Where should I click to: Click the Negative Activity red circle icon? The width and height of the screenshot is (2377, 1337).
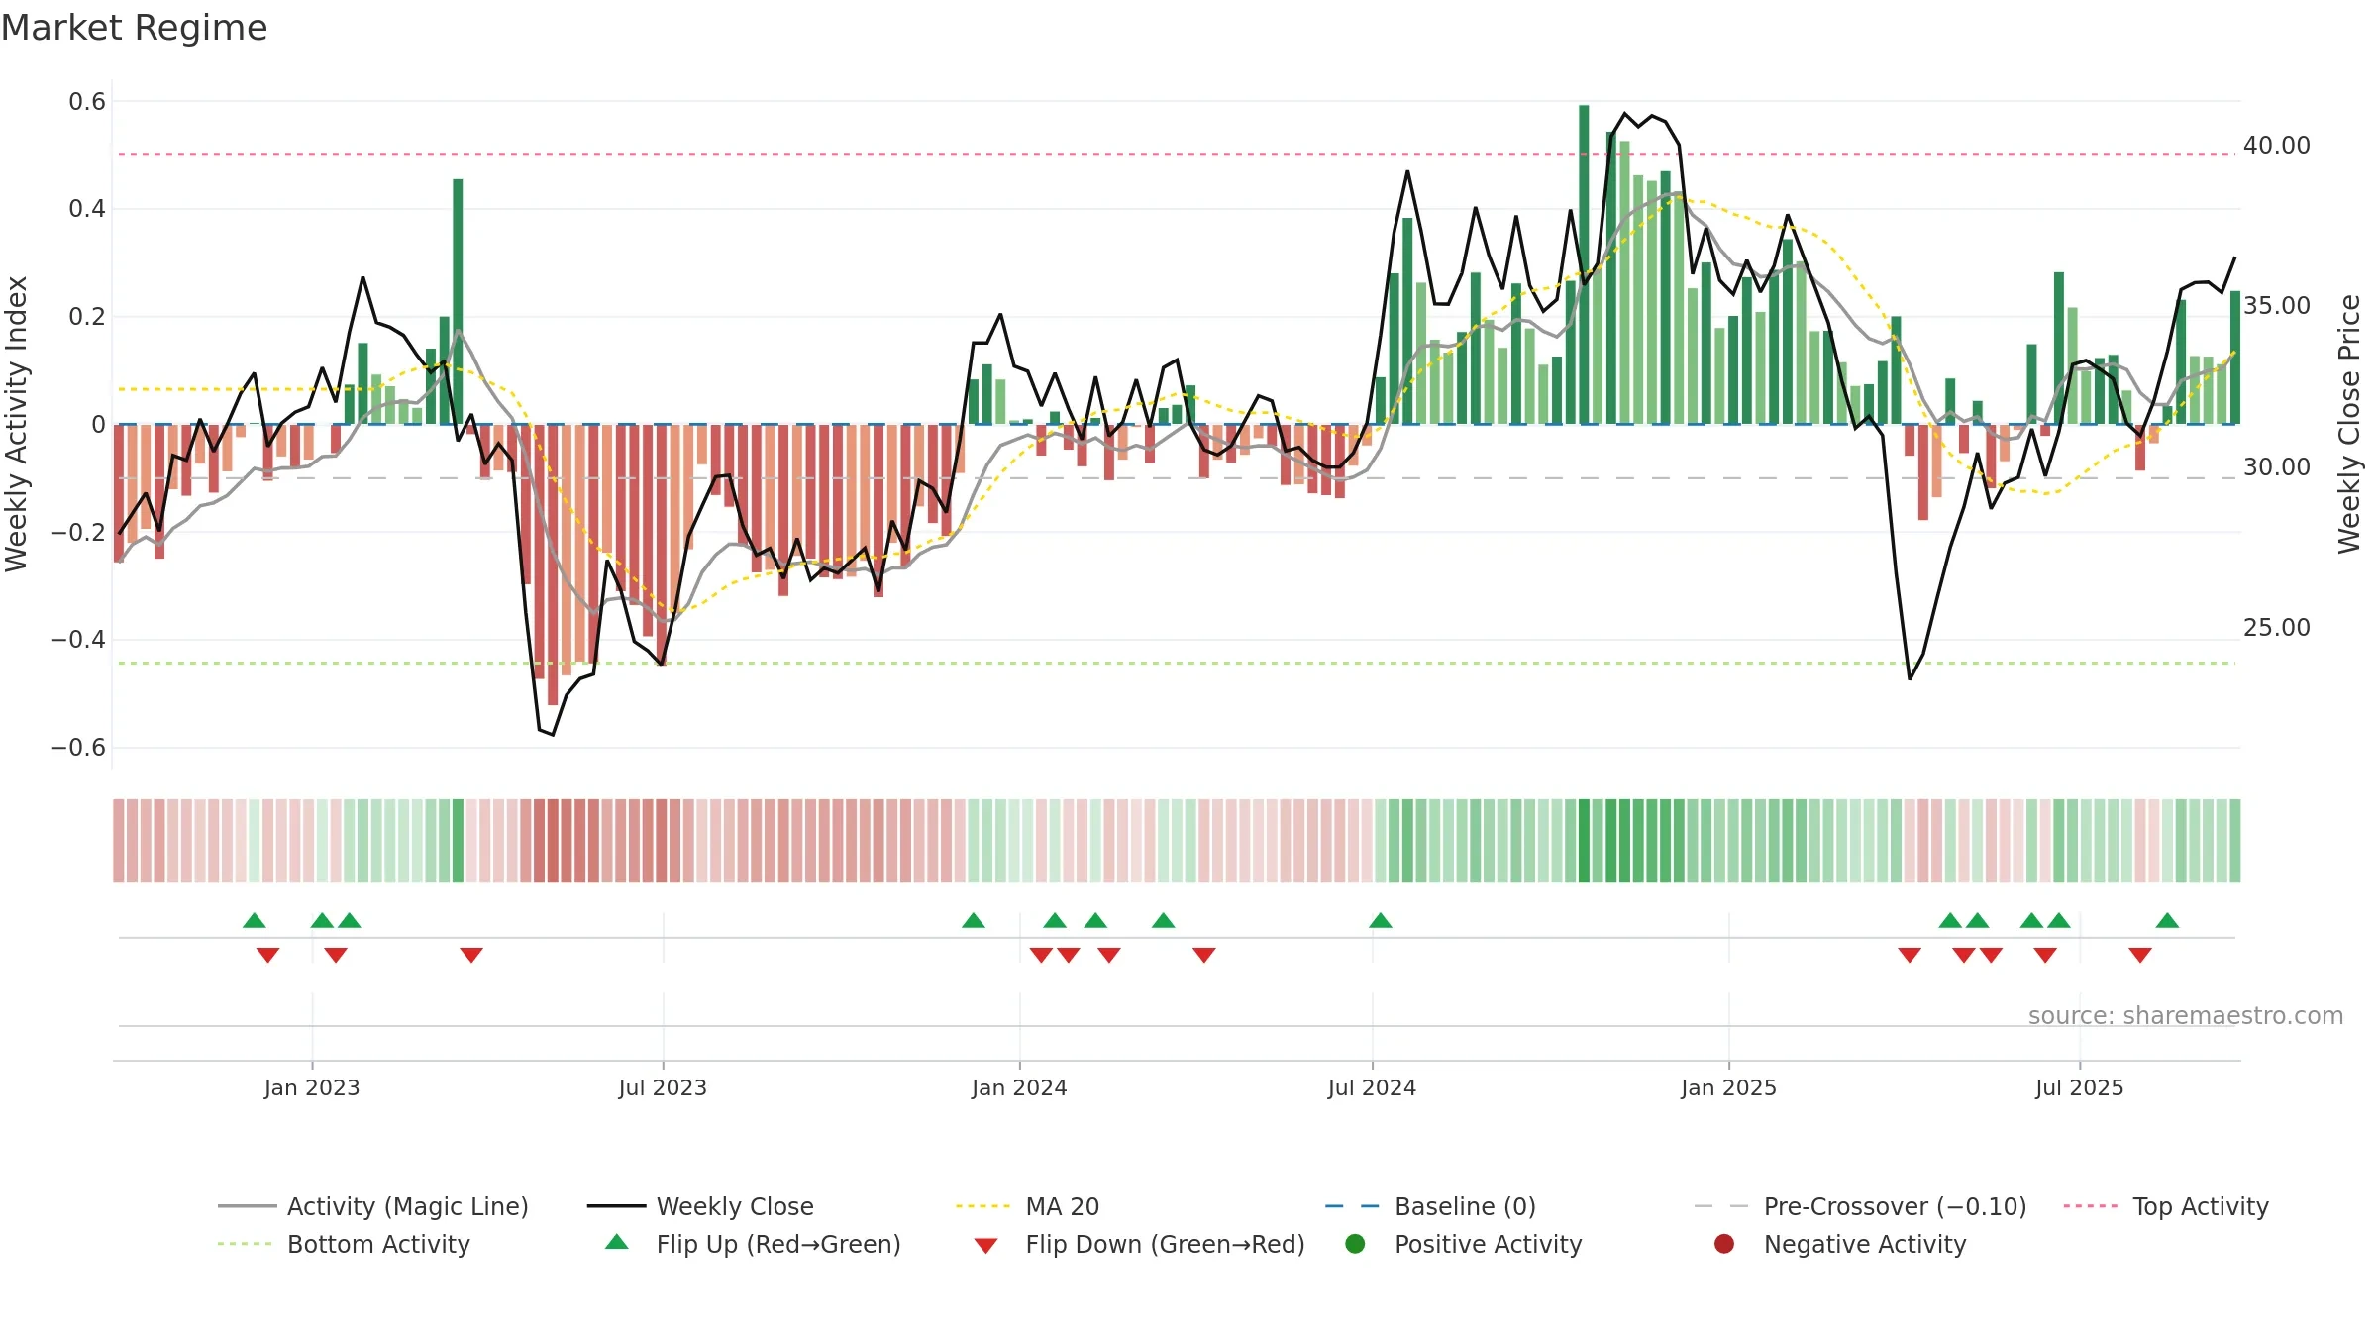point(1724,1244)
